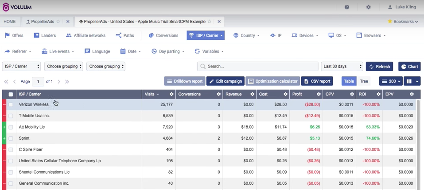Open Luke Kling user account menu
Screen dimensions: 424x190
(402, 7)
